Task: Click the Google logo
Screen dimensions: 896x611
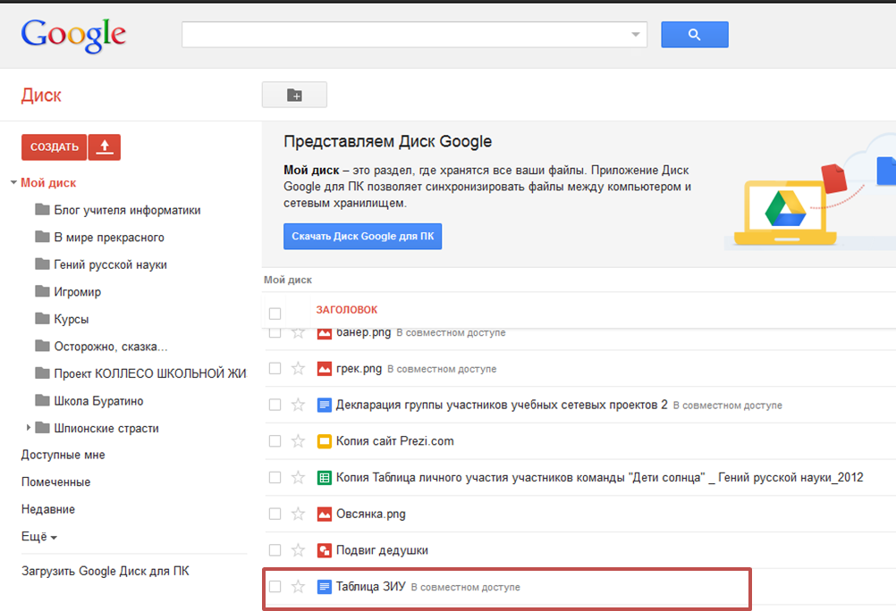Action: click(x=74, y=34)
